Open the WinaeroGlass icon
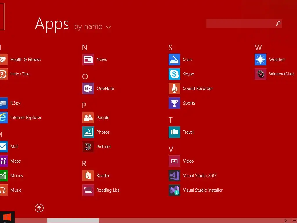Screen dimensions: 297x223 260,74
